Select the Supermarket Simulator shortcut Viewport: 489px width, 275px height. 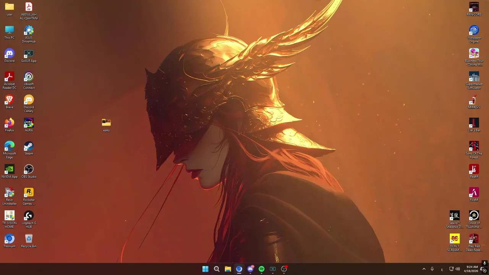tap(474, 81)
